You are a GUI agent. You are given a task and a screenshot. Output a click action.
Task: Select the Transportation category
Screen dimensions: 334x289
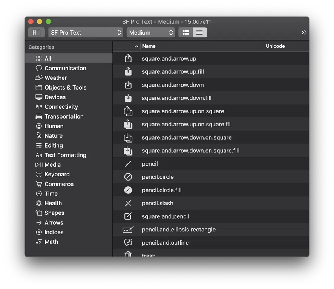pos(69,116)
